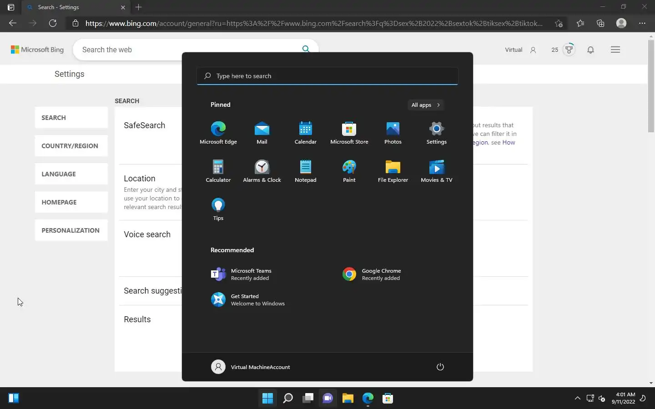
Task: Open File Explorer on the taskbar
Action: (348, 399)
